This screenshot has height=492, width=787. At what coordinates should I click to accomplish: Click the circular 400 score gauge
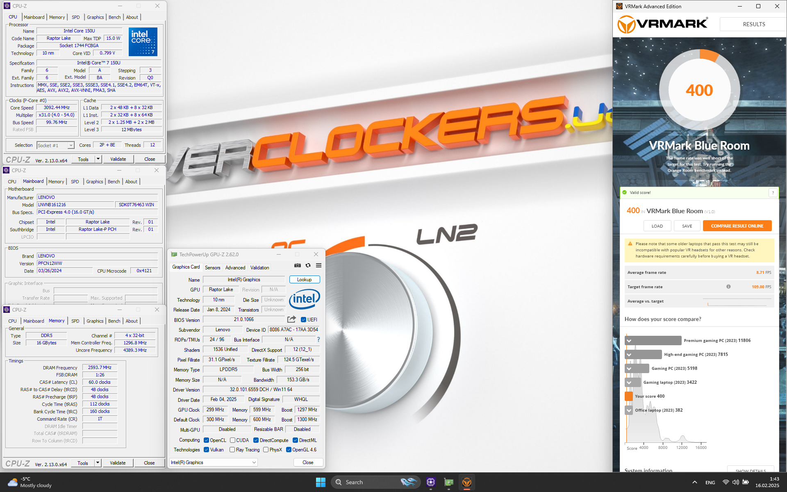click(699, 90)
